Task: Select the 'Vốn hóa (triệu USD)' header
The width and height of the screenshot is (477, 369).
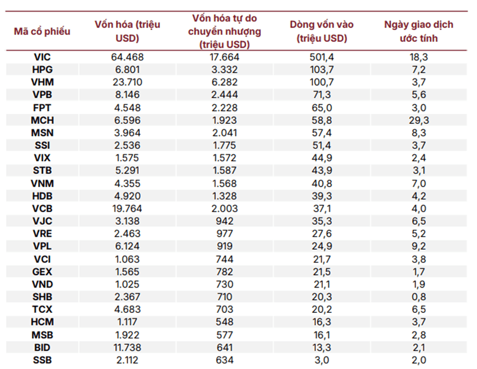Action: pyautogui.click(x=127, y=31)
